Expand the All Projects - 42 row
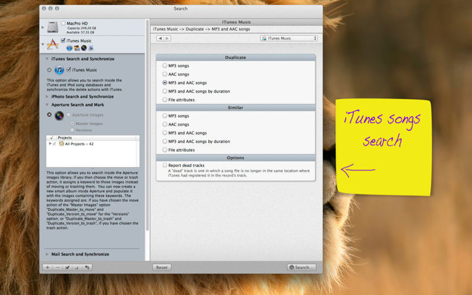 tap(50, 144)
